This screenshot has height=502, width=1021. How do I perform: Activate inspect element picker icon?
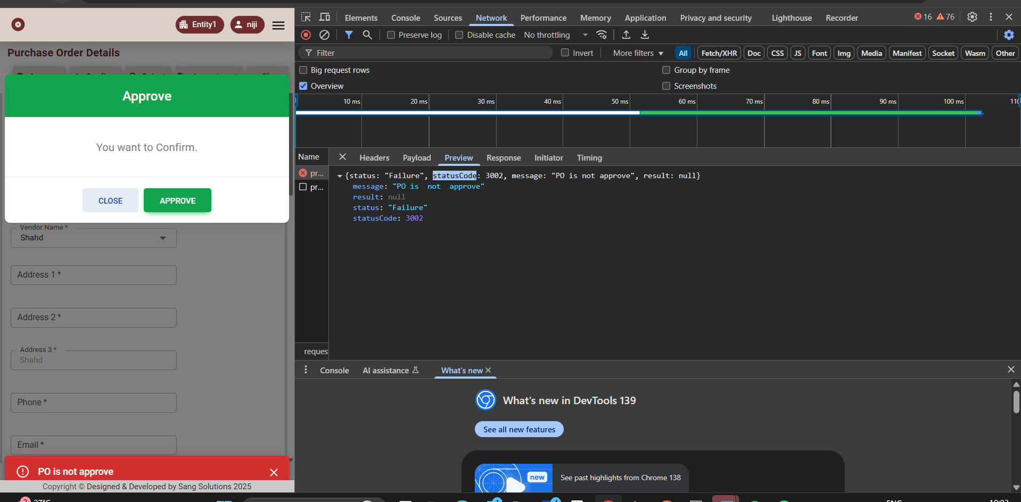pyautogui.click(x=306, y=18)
